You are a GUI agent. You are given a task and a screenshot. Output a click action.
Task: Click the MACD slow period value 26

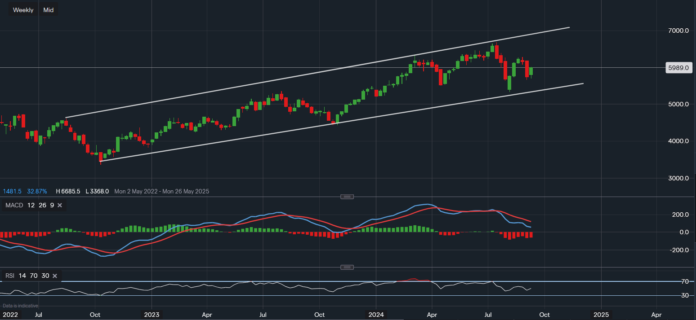pos(42,205)
